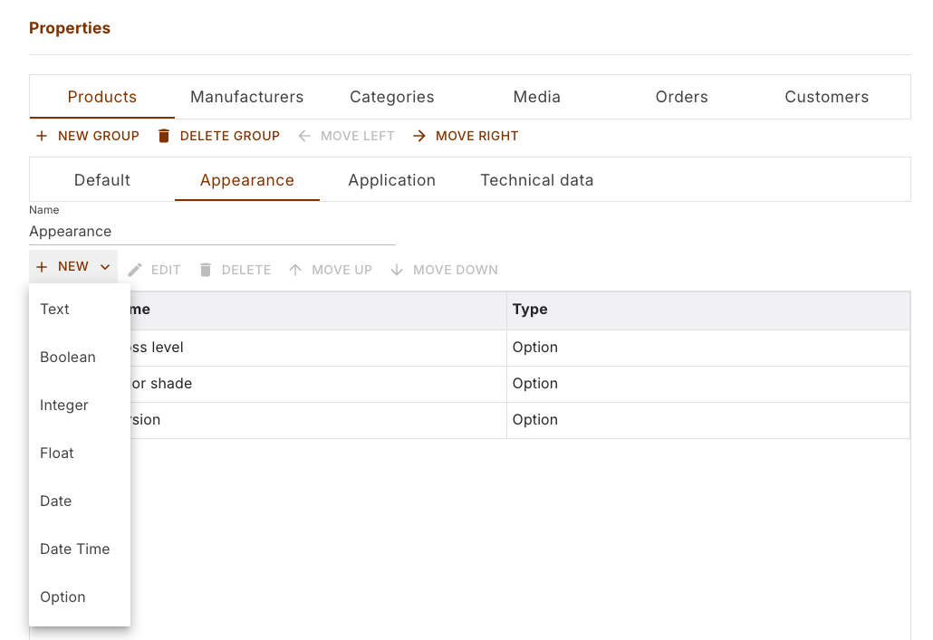933x640 pixels.
Task: Click the plus icon beside NEW GROUP
Action: pyautogui.click(x=42, y=136)
